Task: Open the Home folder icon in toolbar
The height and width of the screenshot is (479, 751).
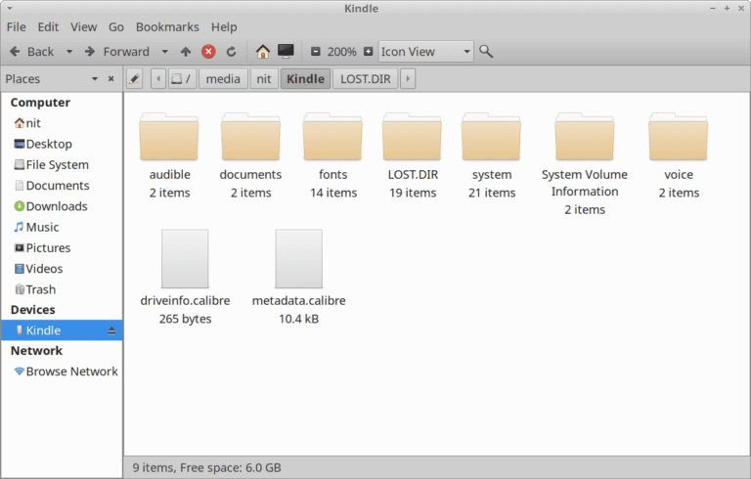Action: [x=262, y=51]
